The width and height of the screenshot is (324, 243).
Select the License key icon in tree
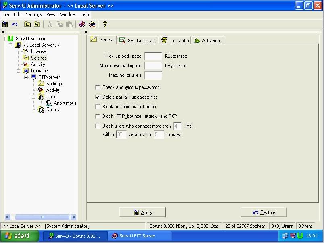click(26, 51)
